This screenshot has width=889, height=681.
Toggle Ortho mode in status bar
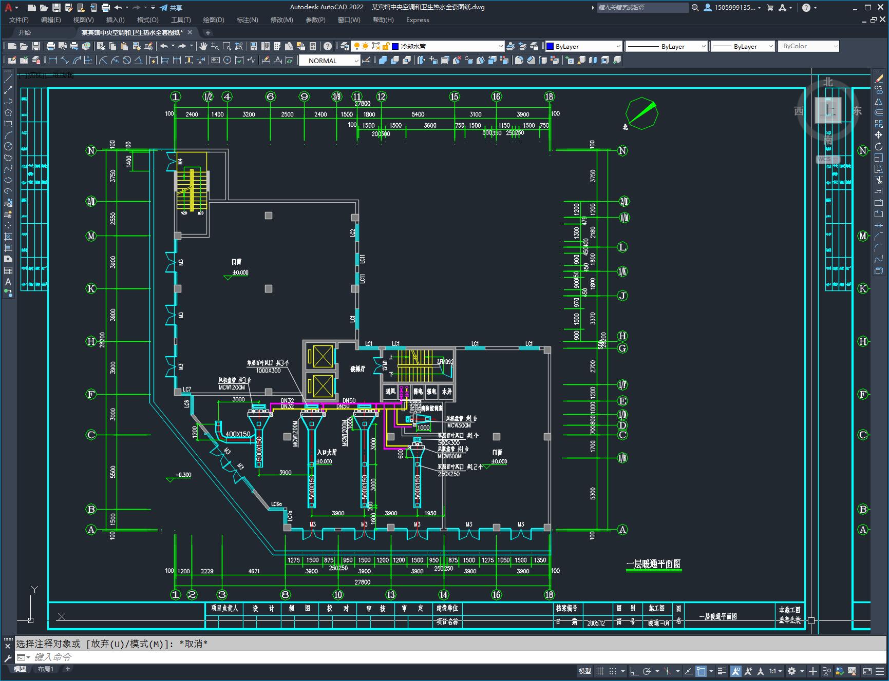tap(634, 671)
